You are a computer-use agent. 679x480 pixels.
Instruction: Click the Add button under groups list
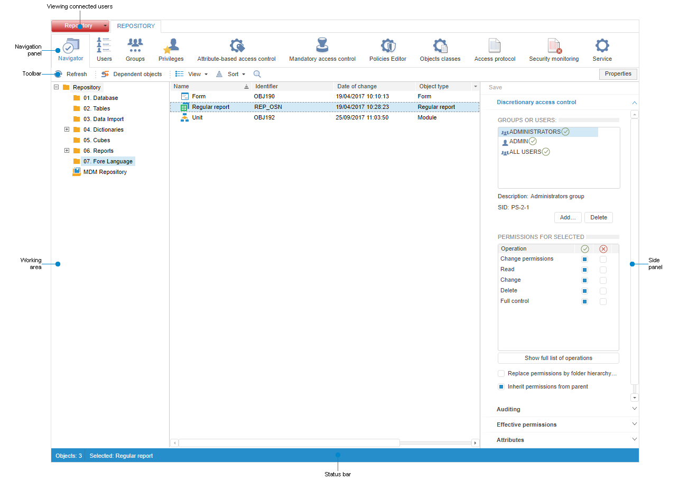(568, 217)
